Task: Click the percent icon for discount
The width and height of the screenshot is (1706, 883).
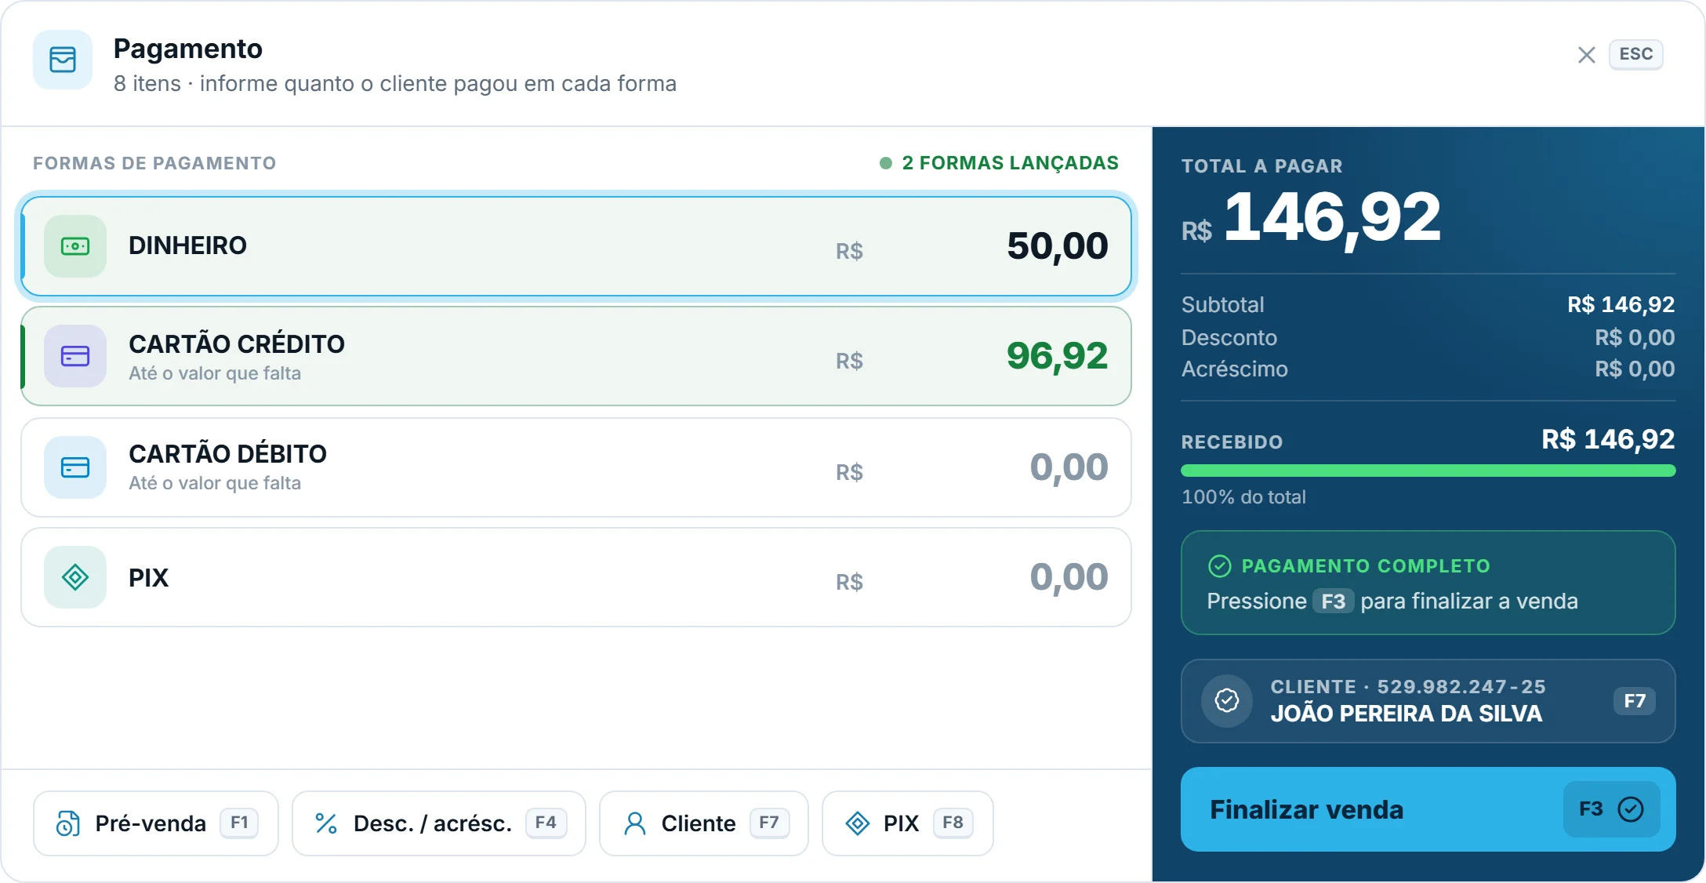Action: point(326,823)
